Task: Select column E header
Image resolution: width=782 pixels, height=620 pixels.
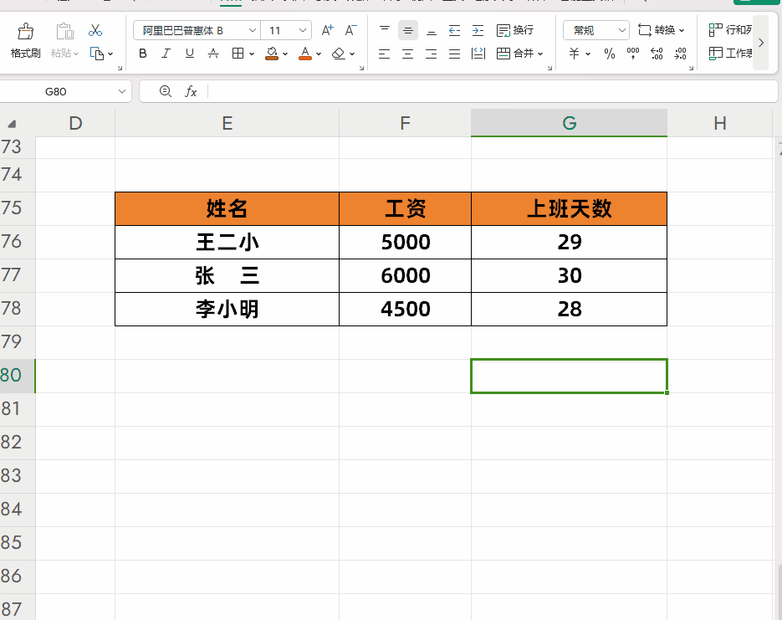Action: [x=227, y=123]
